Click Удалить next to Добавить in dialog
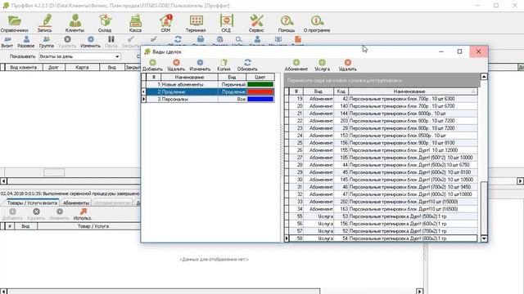Screen dimensions: 524x294 (176, 65)
